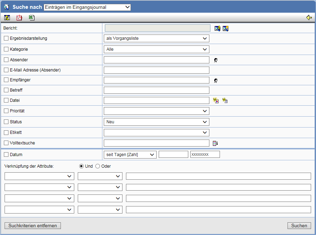Viewport: 316px width, 235px height.
Task: Click the PDF export icon in toolbar
Action: click(19, 18)
